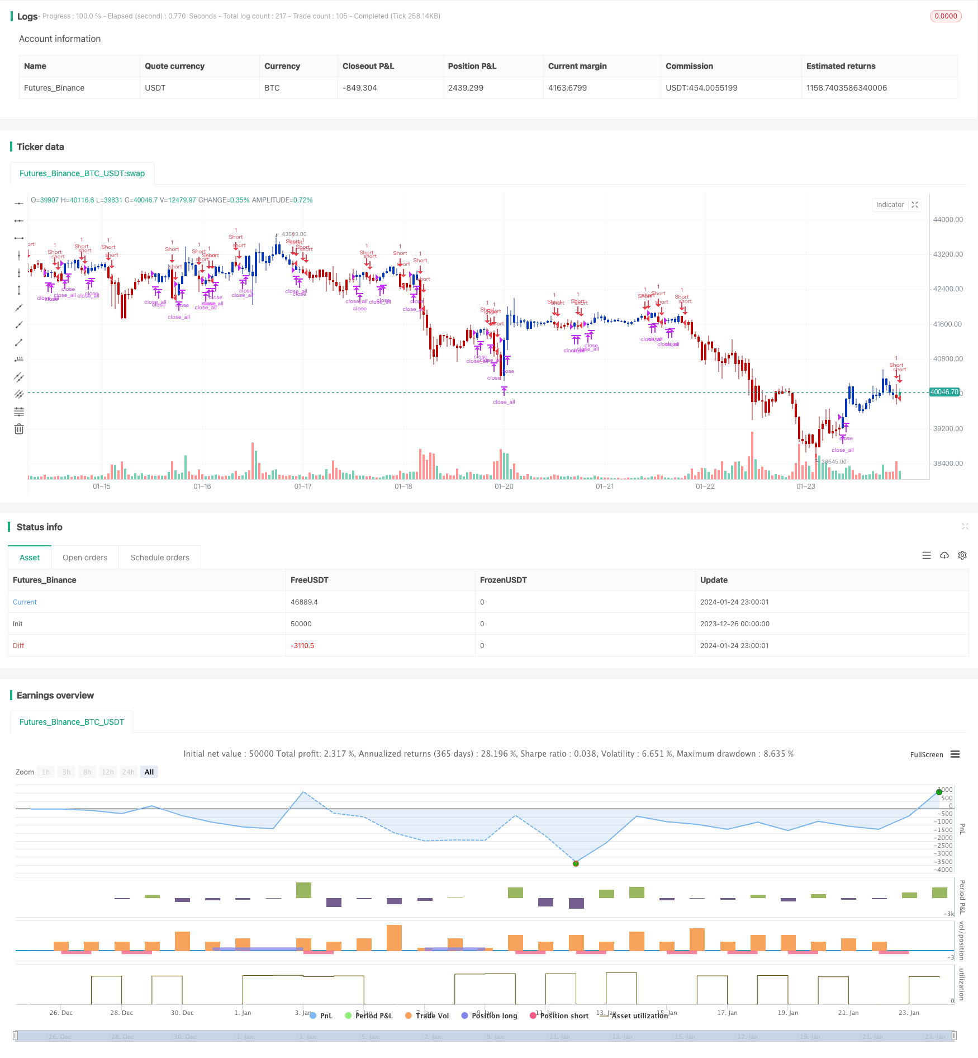The height and width of the screenshot is (1058, 978).
Task: Set earnings zoom to 8h
Action: pos(87,772)
